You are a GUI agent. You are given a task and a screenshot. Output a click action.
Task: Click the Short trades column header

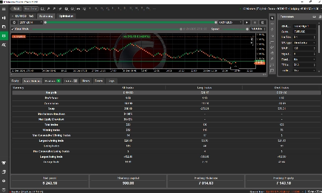(x=281, y=88)
